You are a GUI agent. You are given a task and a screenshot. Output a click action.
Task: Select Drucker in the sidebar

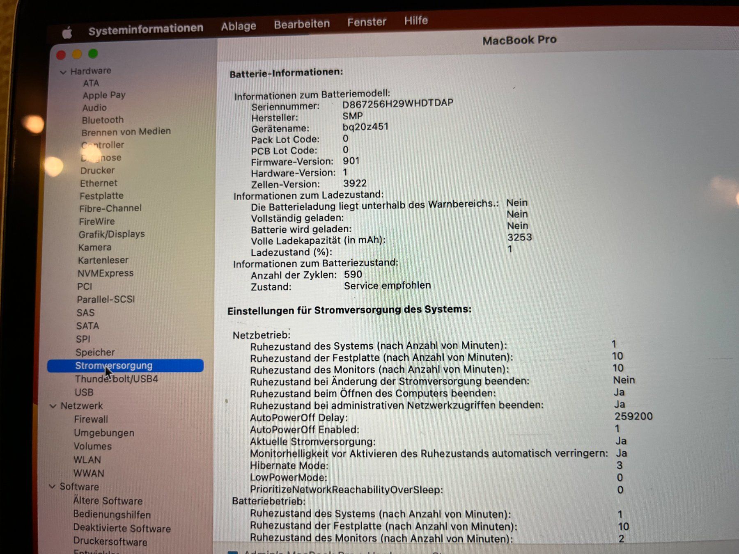point(97,170)
